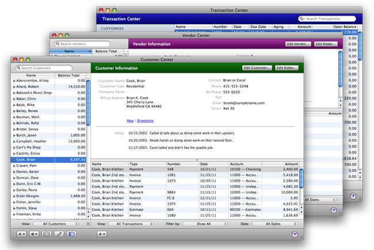This screenshot has width=374, height=250.
Task: Click the card view icon in bottom toolbar
Action: pyautogui.click(x=47, y=234)
